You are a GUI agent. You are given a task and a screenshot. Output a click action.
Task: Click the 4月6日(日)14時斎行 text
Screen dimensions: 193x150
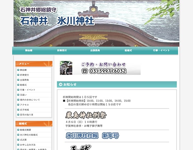pos(81,122)
